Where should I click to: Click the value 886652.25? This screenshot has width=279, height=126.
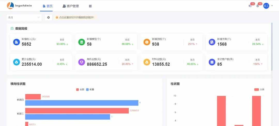tap(97, 64)
